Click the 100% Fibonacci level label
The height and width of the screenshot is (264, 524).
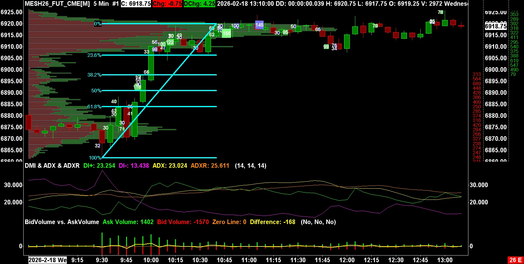tap(95, 158)
